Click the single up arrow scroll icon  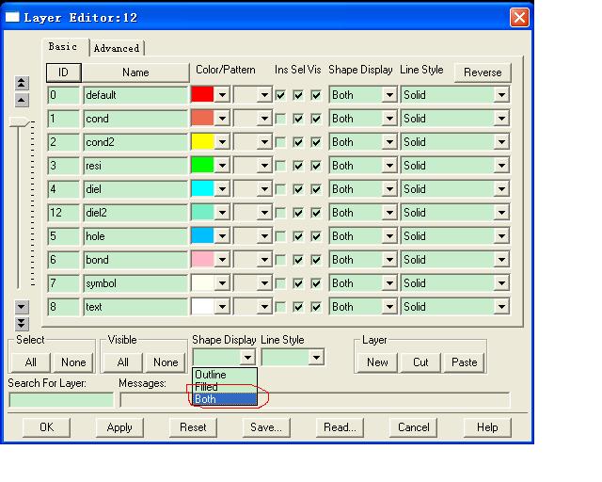22,101
